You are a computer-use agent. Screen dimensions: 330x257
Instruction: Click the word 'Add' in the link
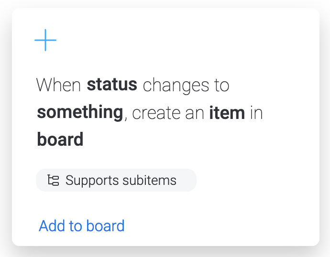point(52,225)
